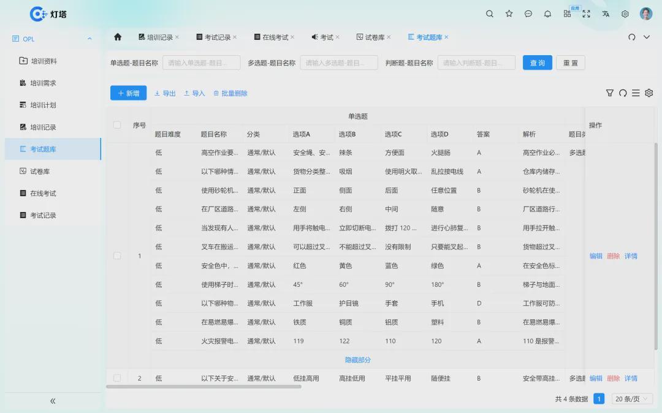Click 编辑 for row 2

pyautogui.click(x=596, y=378)
